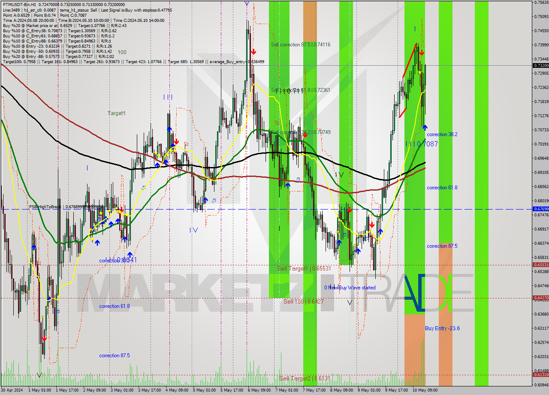Click the '30 Apr 2024' time axis label
Image resolution: width=549 pixels, height=395 pixels.
click(x=12, y=390)
